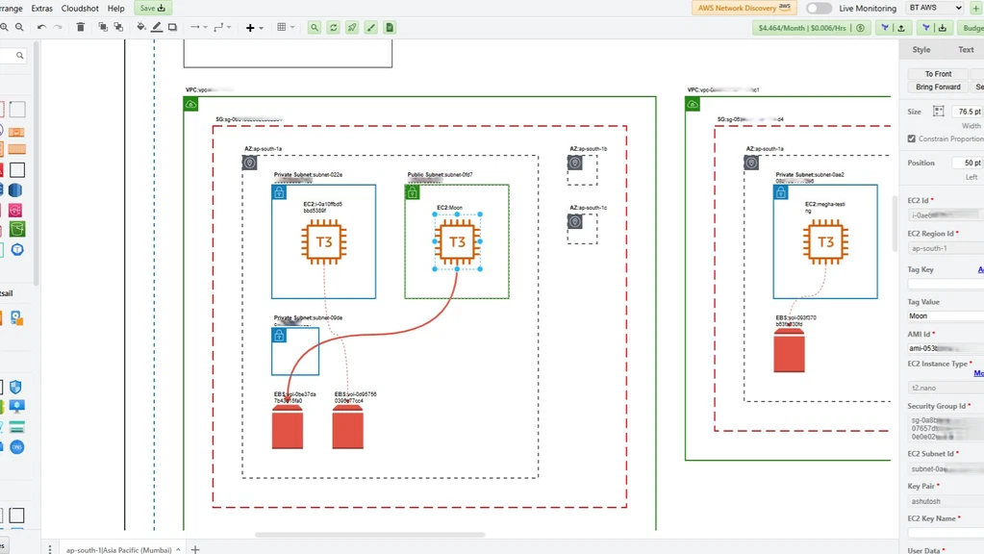Click the green search icon button
This screenshot has width=984, height=554.
(x=315, y=28)
